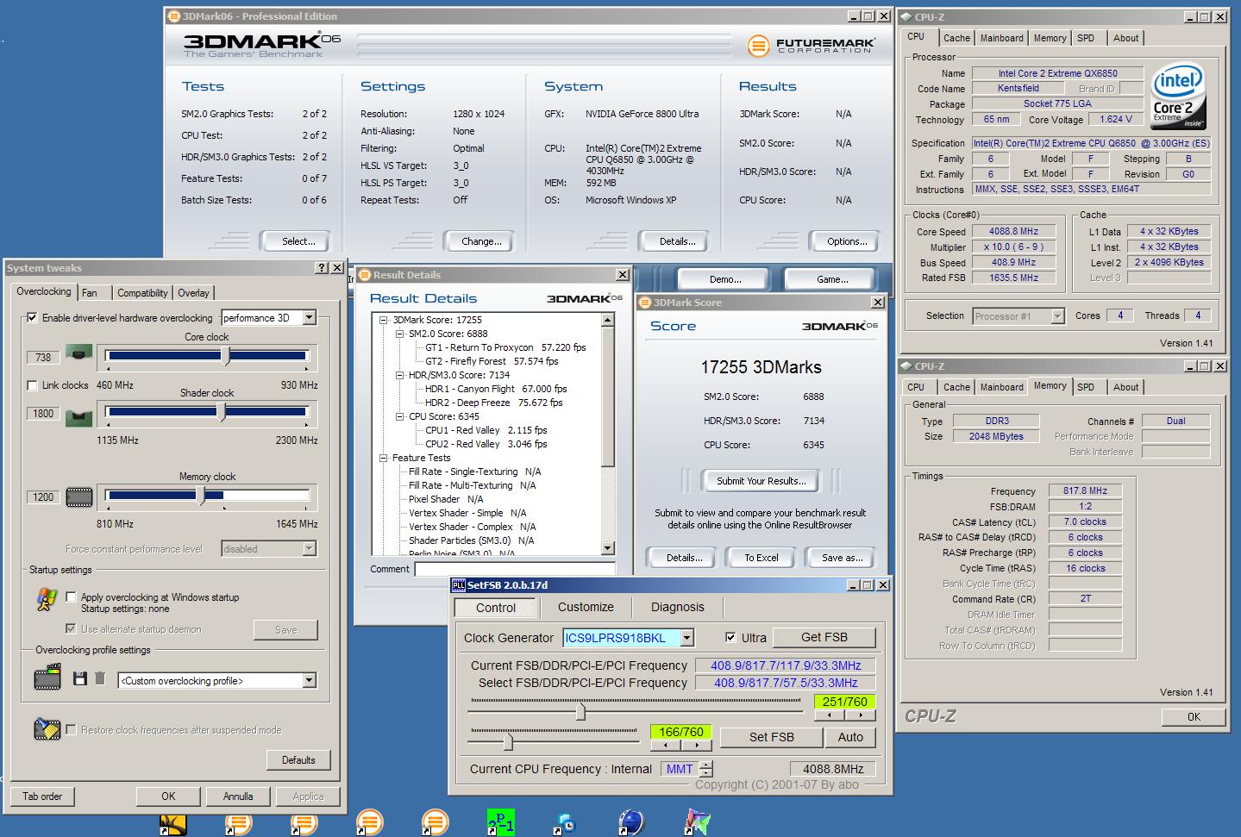Open the clock desktop shortcut icon

pos(566,822)
